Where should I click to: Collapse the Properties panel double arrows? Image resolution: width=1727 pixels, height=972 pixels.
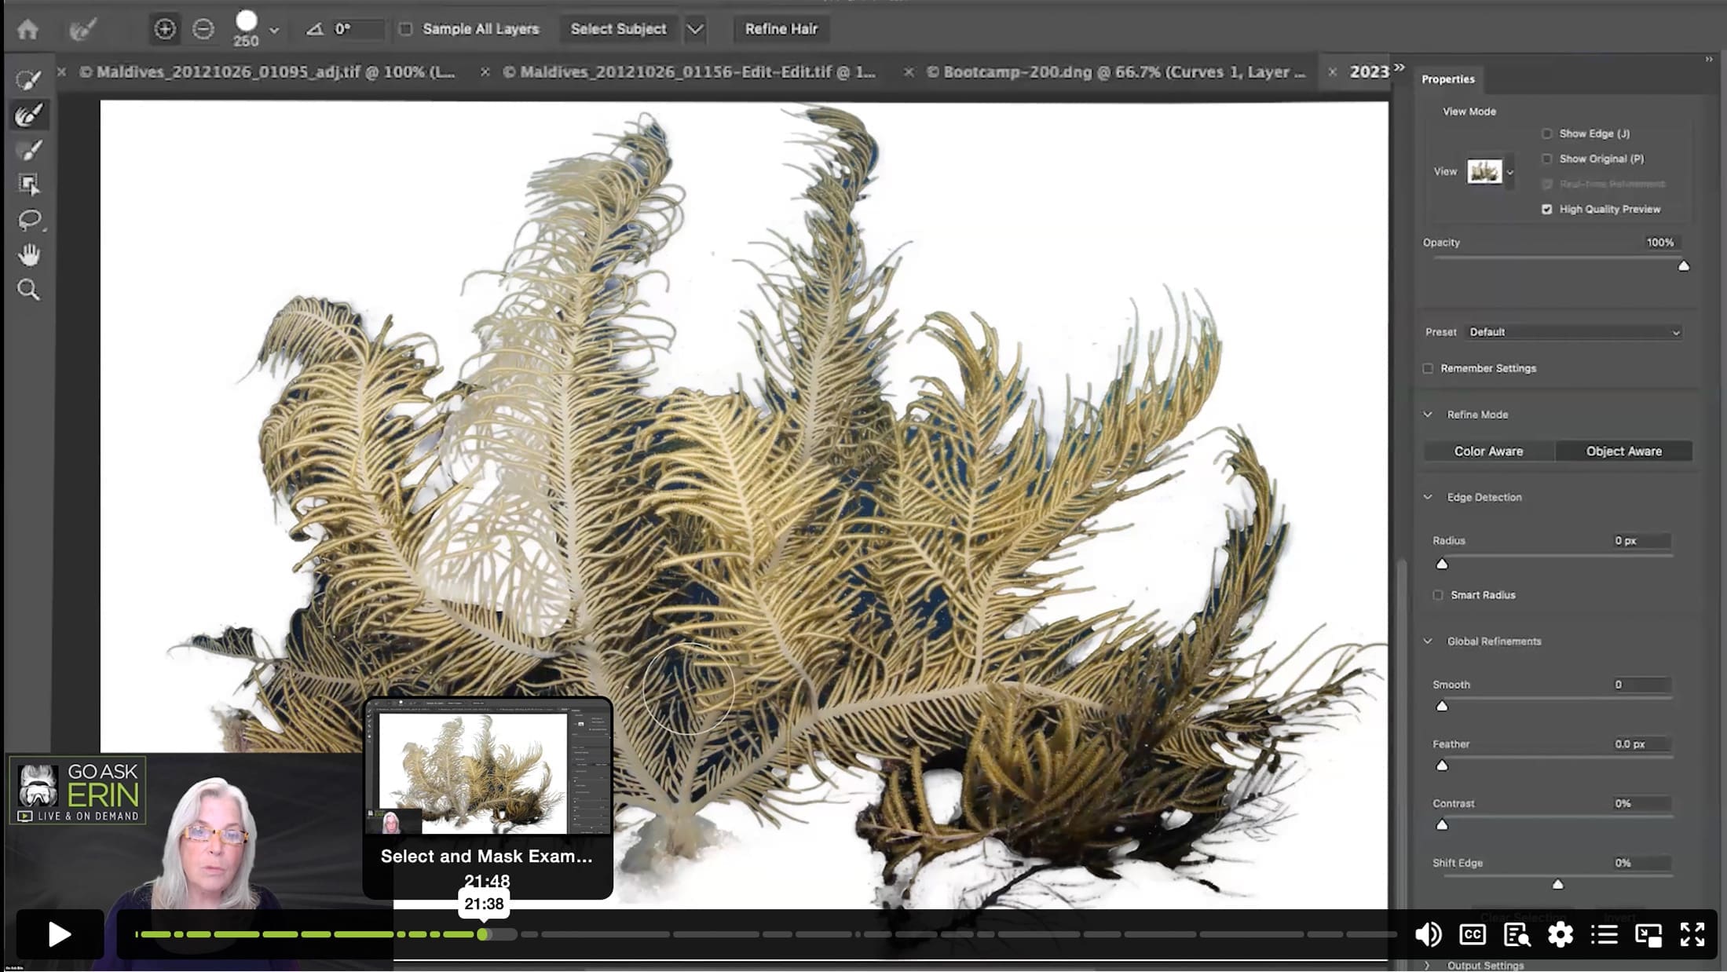[x=1709, y=60]
